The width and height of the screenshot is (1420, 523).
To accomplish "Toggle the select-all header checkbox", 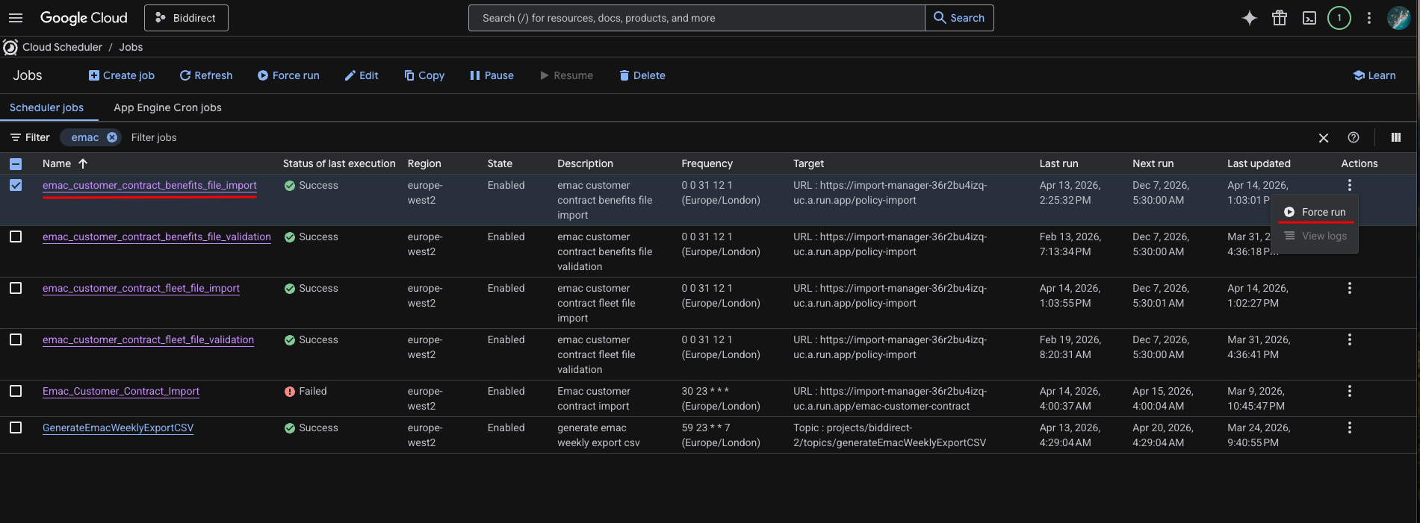I will (16, 164).
